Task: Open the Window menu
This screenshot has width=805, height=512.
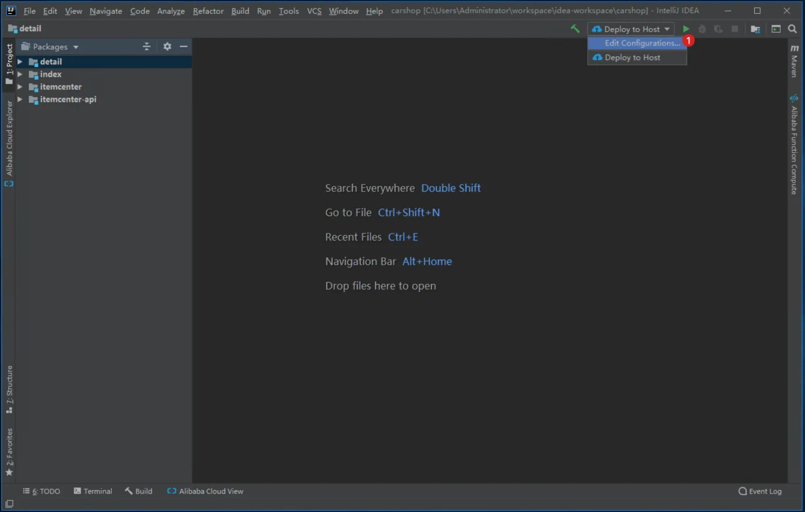Action: (344, 11)
